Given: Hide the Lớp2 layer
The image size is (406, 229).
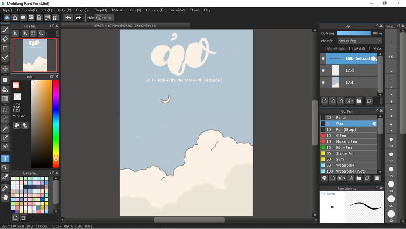Looking at the screenshot, I should [323, 71].
